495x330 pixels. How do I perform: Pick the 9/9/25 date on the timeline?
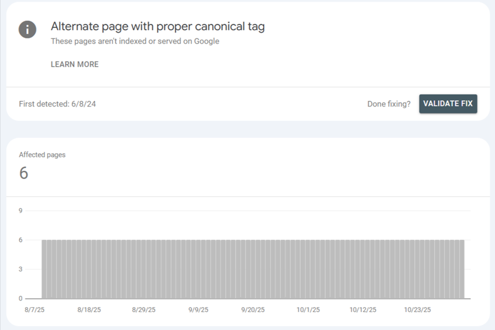click(199, 310)
